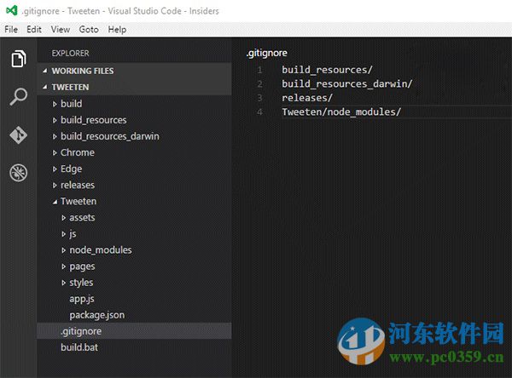The height and width of the screenshot is (378, 512).
Task: Expand the styles folder arrow
Action: (64, 283)
